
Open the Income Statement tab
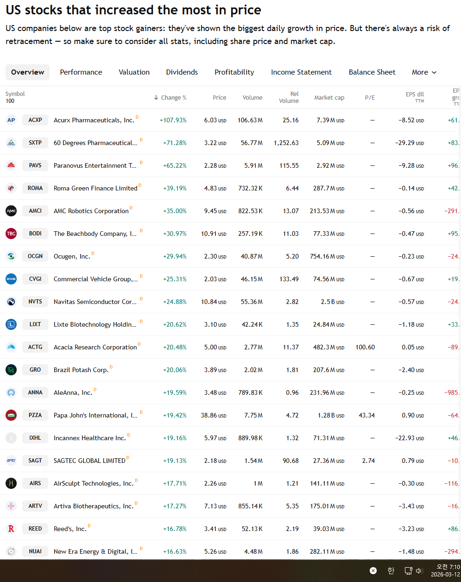pos(302,72)
